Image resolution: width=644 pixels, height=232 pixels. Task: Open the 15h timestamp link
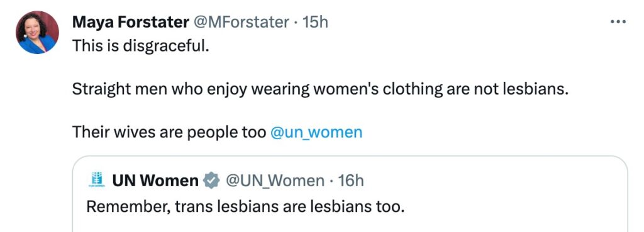315,22
